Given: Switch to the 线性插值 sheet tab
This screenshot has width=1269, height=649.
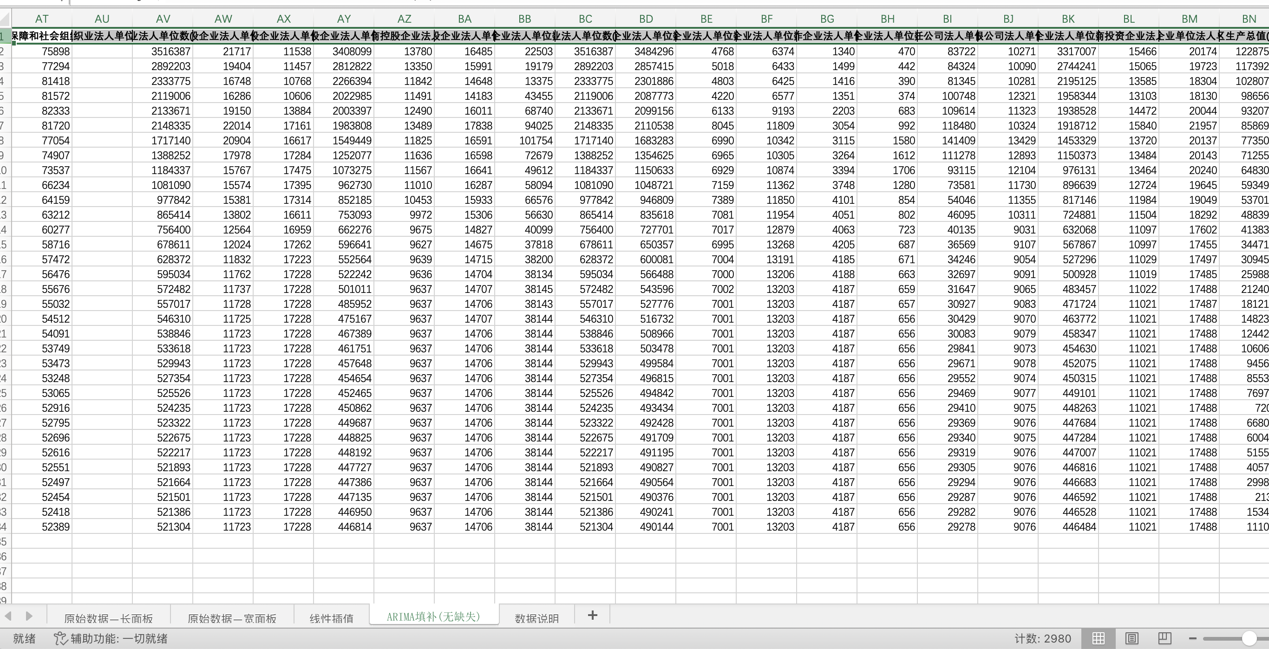Looking at the screenshot, I should [x=332, y=618].
